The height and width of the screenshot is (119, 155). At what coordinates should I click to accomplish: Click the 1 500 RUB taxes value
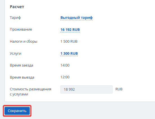pos(69,42)
